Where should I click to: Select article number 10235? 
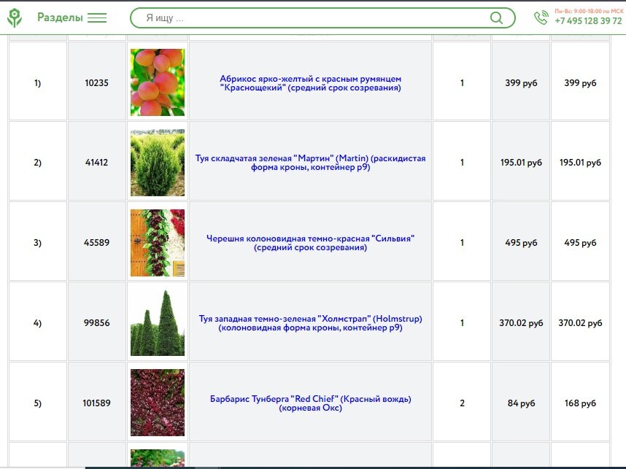coord(96,82)
